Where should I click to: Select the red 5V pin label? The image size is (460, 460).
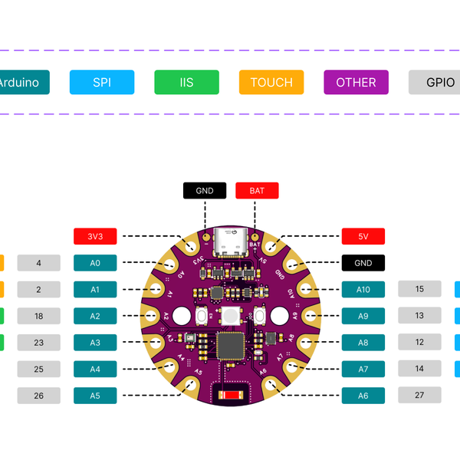(363, 236)
